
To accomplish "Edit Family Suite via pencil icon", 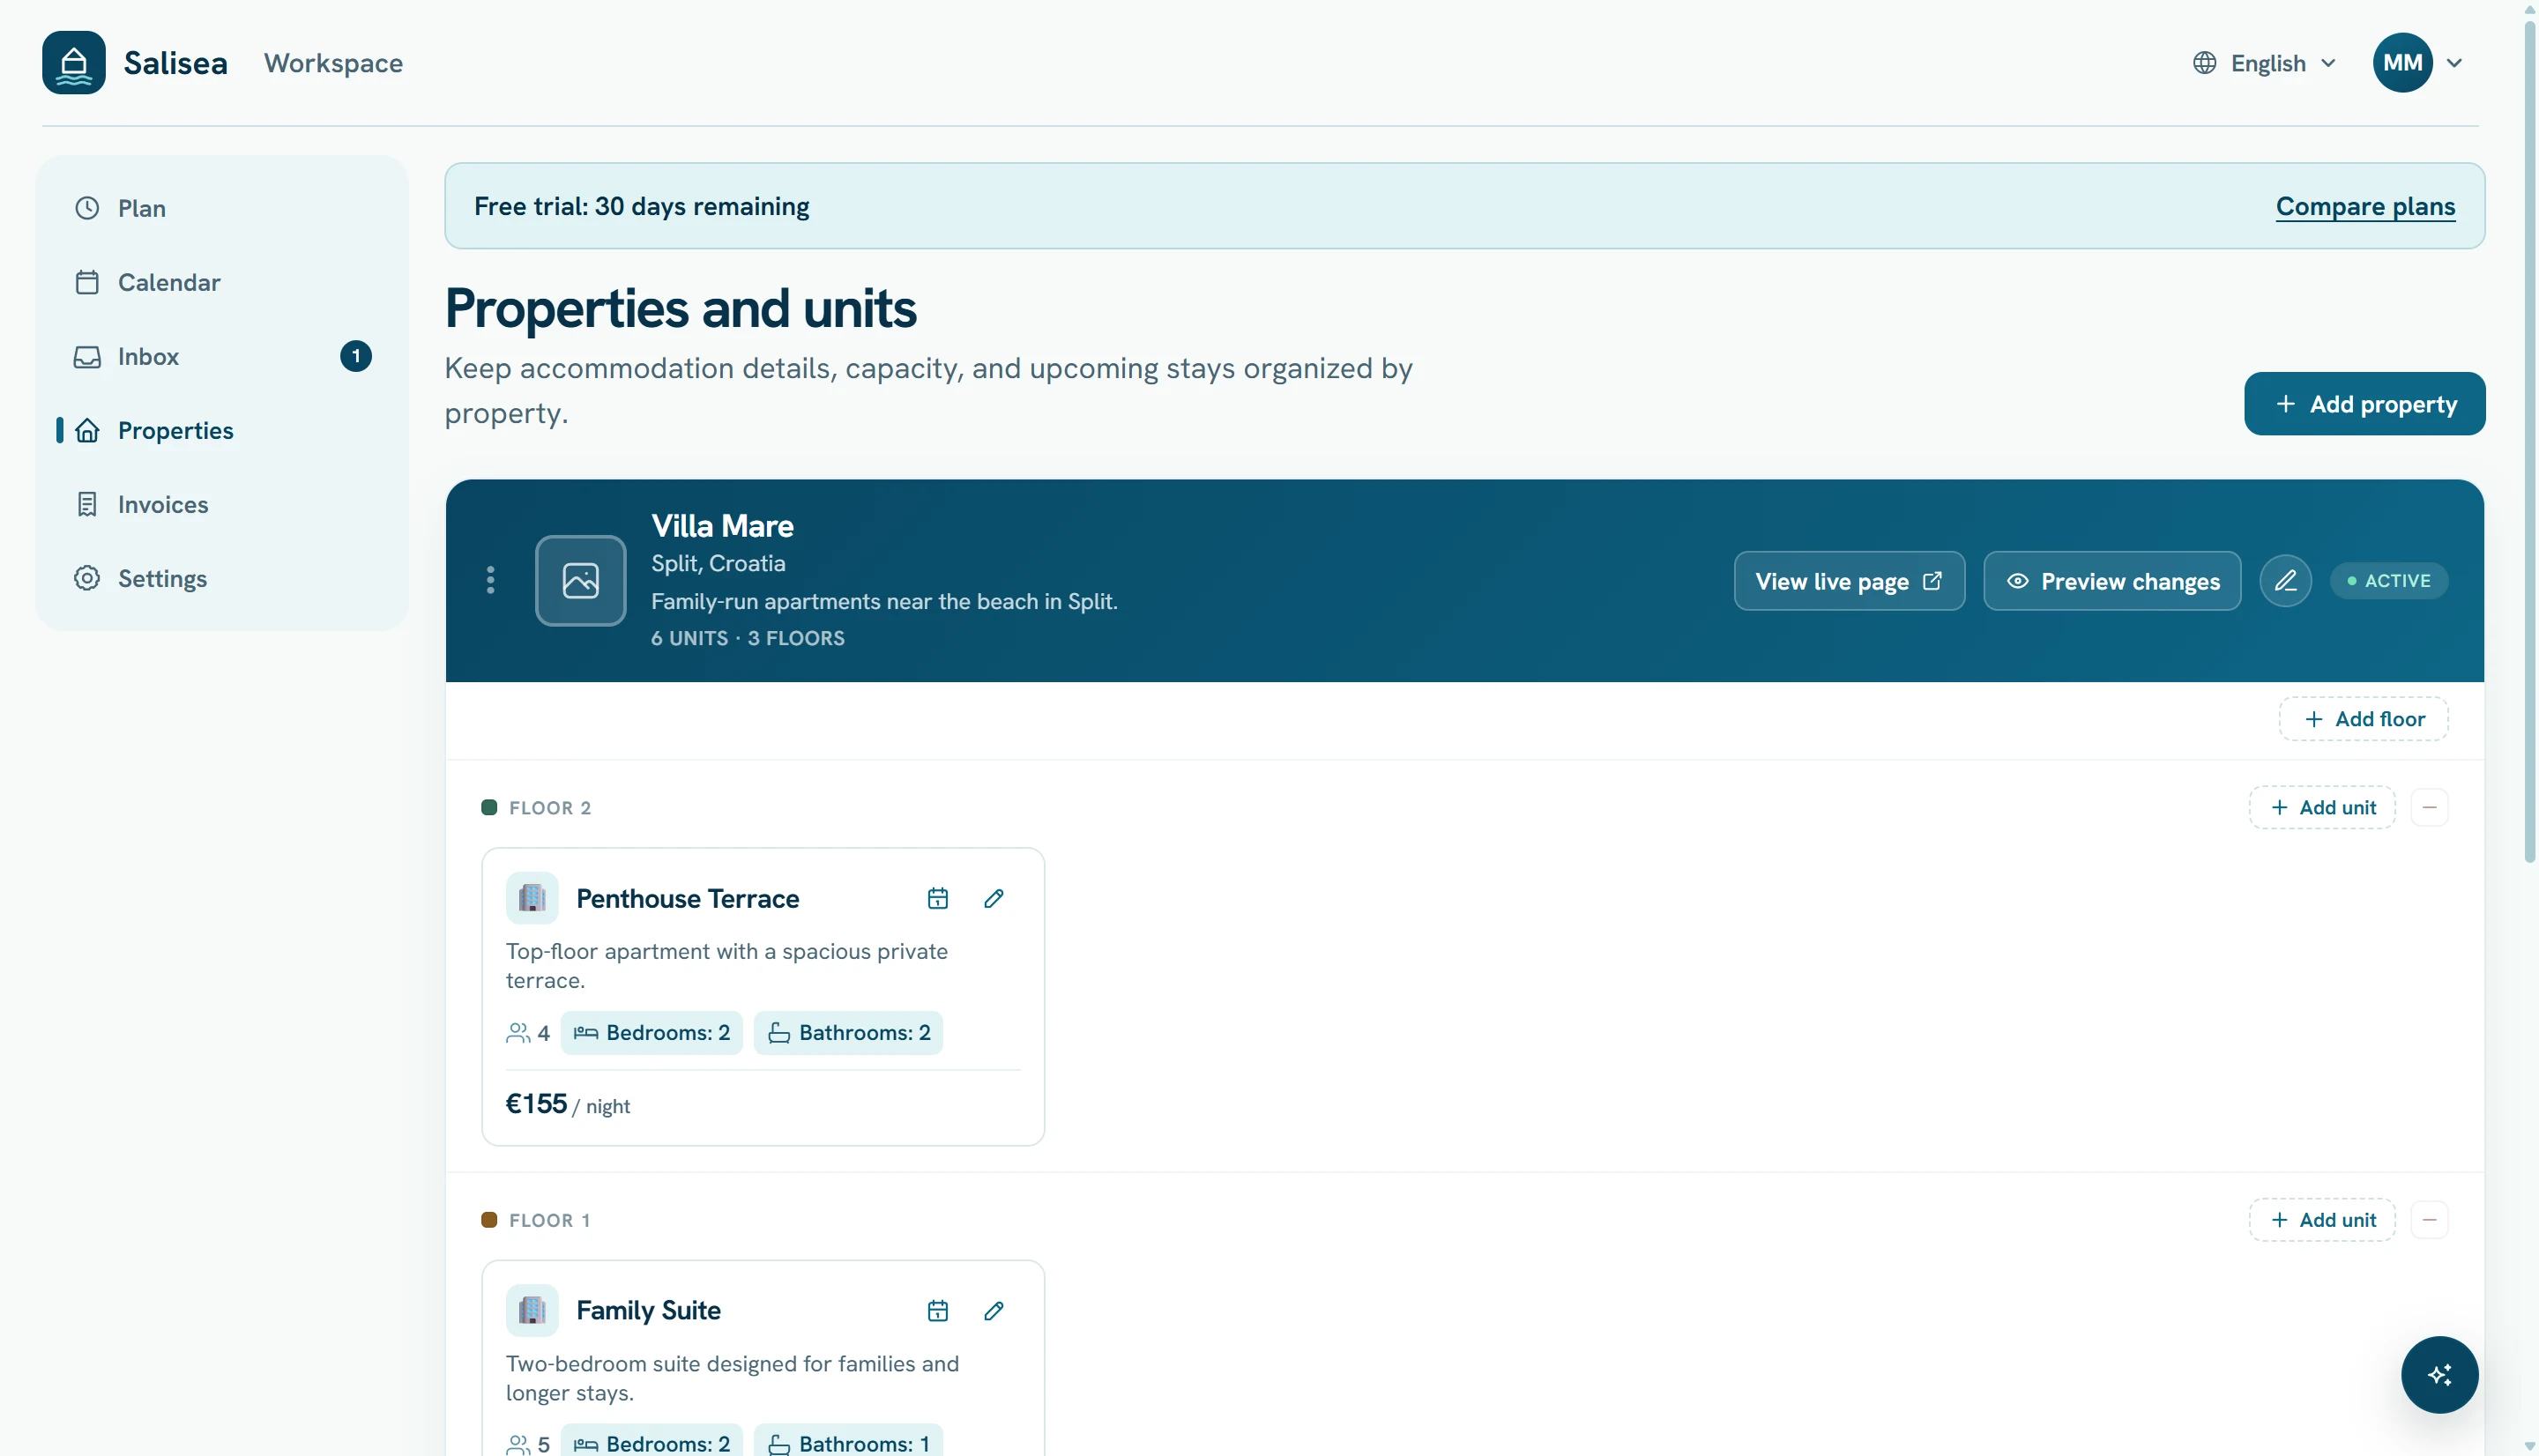I will pyautogui.click(x=993, y=1311).
